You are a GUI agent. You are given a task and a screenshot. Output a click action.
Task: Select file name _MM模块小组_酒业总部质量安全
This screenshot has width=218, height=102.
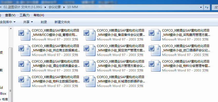click(56, 66)
